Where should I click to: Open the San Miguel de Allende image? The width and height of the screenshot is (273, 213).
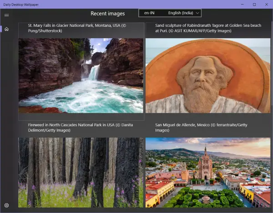[x=208, y=173]
